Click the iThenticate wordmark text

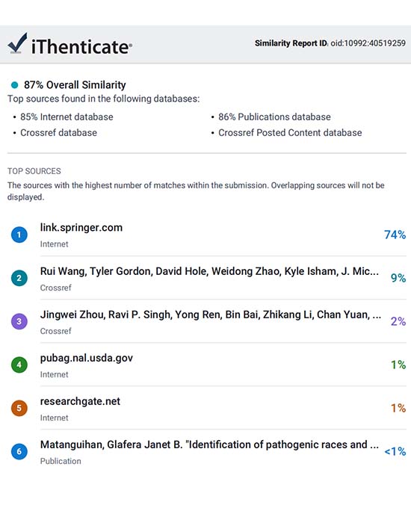tap(81, 46)
